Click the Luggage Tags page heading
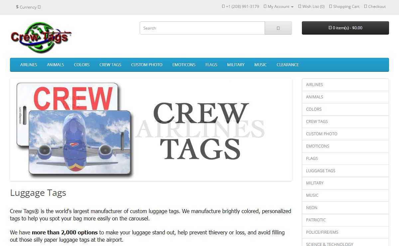This screenshot has height=246, width=399. tap(38, 193)
